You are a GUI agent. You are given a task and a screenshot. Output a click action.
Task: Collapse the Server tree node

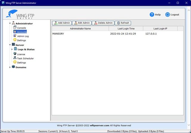click(x=10, y=45)
